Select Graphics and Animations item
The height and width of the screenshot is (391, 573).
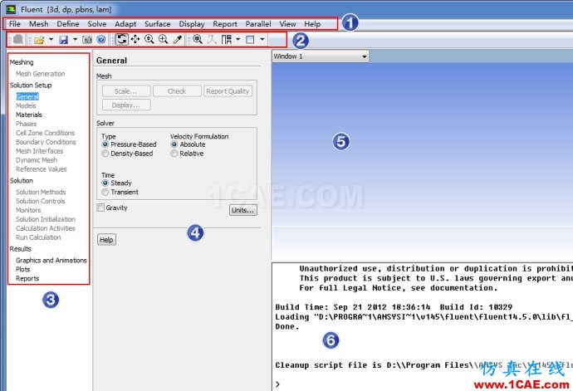[51, 260]
